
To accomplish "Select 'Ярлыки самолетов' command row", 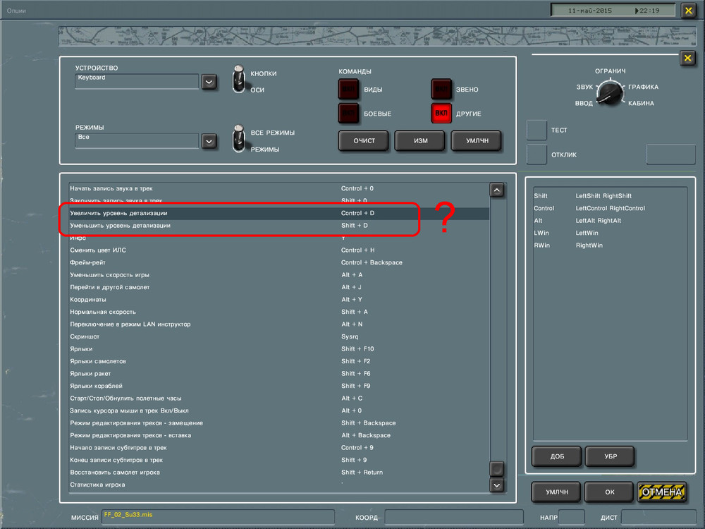I will (278, 361).
